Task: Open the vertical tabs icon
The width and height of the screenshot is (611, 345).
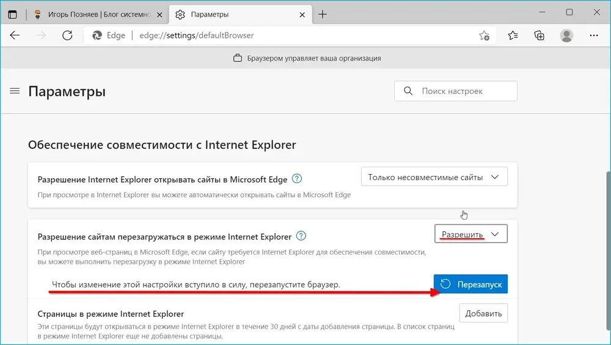Action: tap(12, 15)
